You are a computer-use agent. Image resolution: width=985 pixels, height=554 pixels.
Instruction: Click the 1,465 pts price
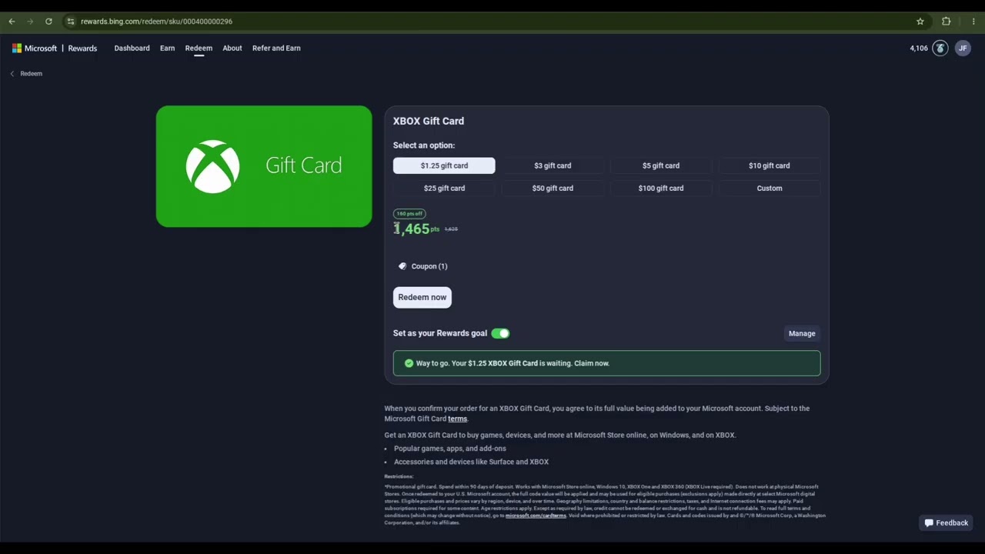pyautogui.click(x=416, y=229)
